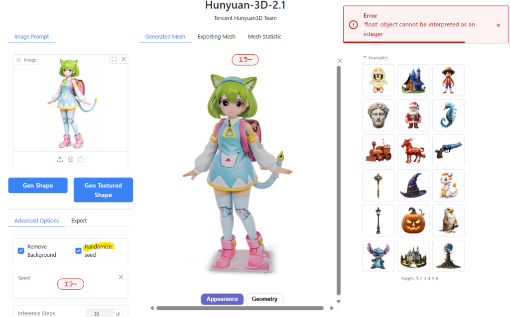Click the Gen Textured Shape button
Image resolution: width=510 pixels, height=317 pixels.
pos(103,190)
